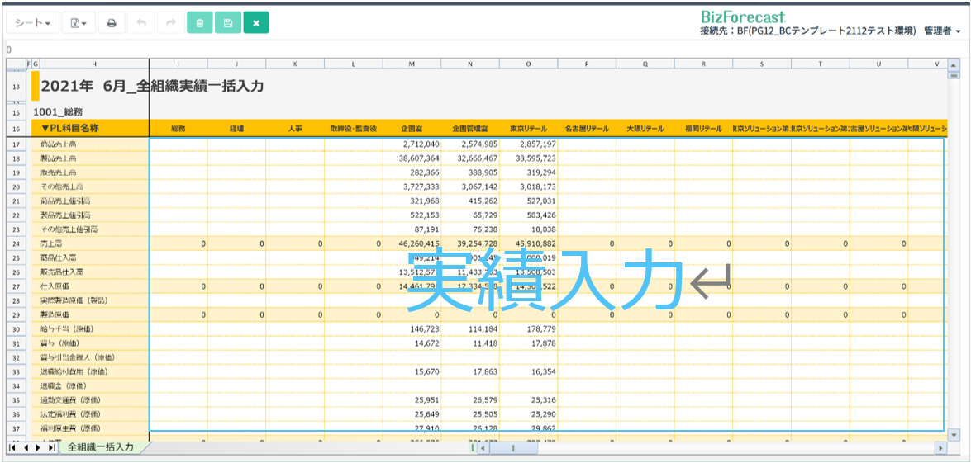Jump to first sheet tab arrow
Image resolution: width=971 pixels, height=463 pixels.
coord(12,447)
